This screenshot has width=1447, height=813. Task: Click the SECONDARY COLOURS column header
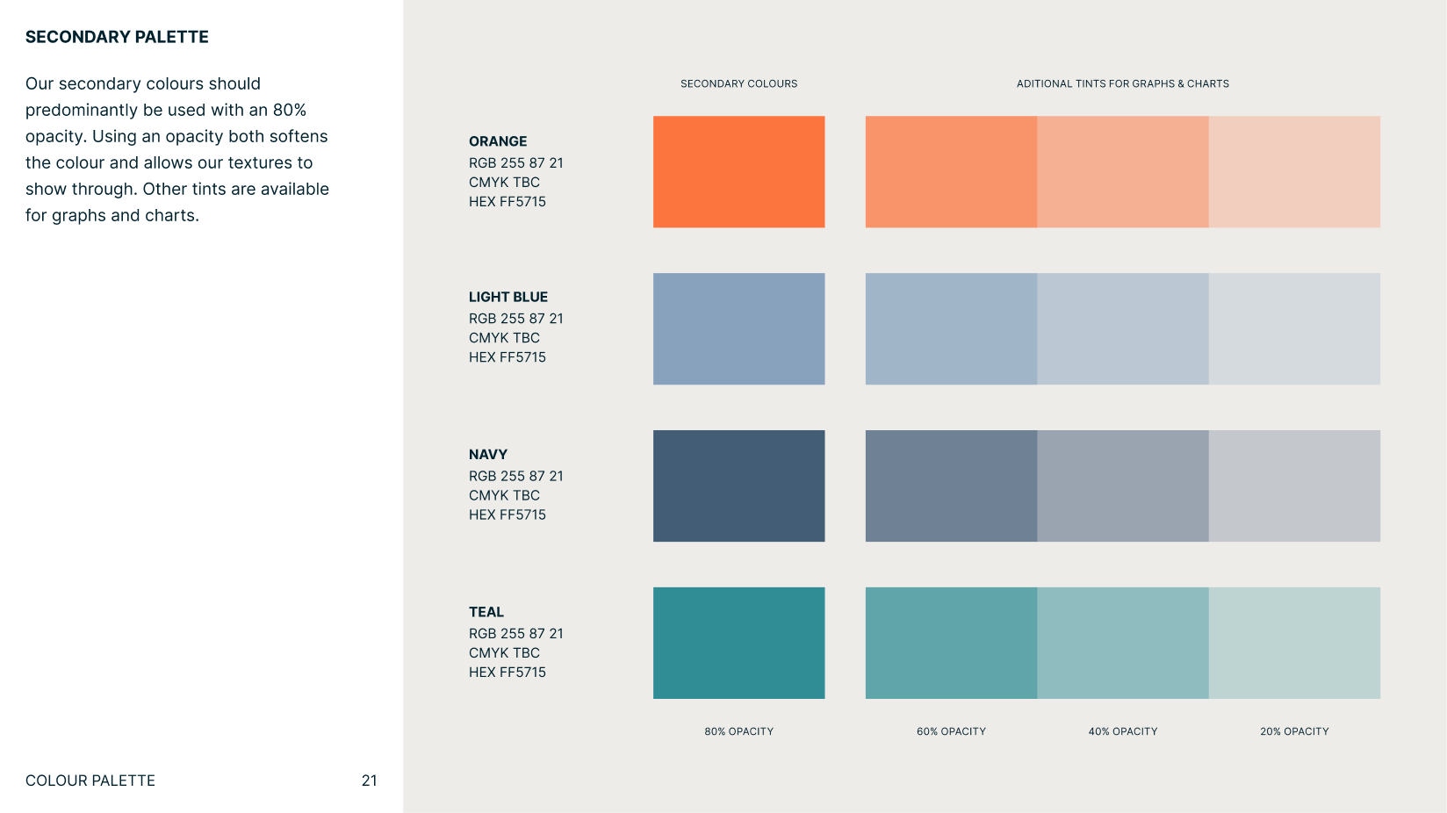[x=739, y=83]
